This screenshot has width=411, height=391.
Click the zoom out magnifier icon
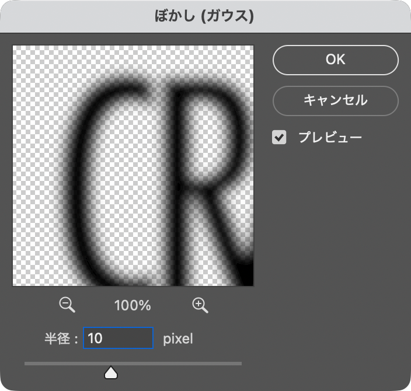[x=67, y=305]
